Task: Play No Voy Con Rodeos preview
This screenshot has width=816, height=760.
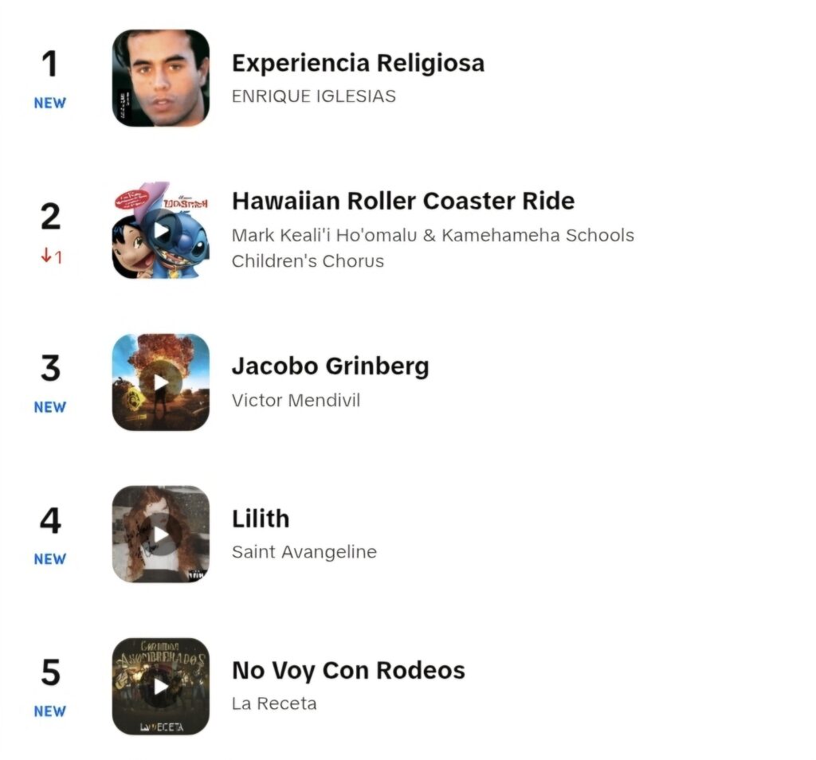Action: [x=161, y=686]
